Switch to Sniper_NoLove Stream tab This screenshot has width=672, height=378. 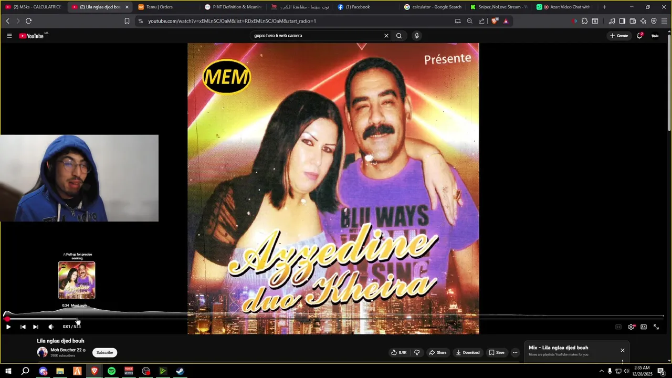(499, 7)
